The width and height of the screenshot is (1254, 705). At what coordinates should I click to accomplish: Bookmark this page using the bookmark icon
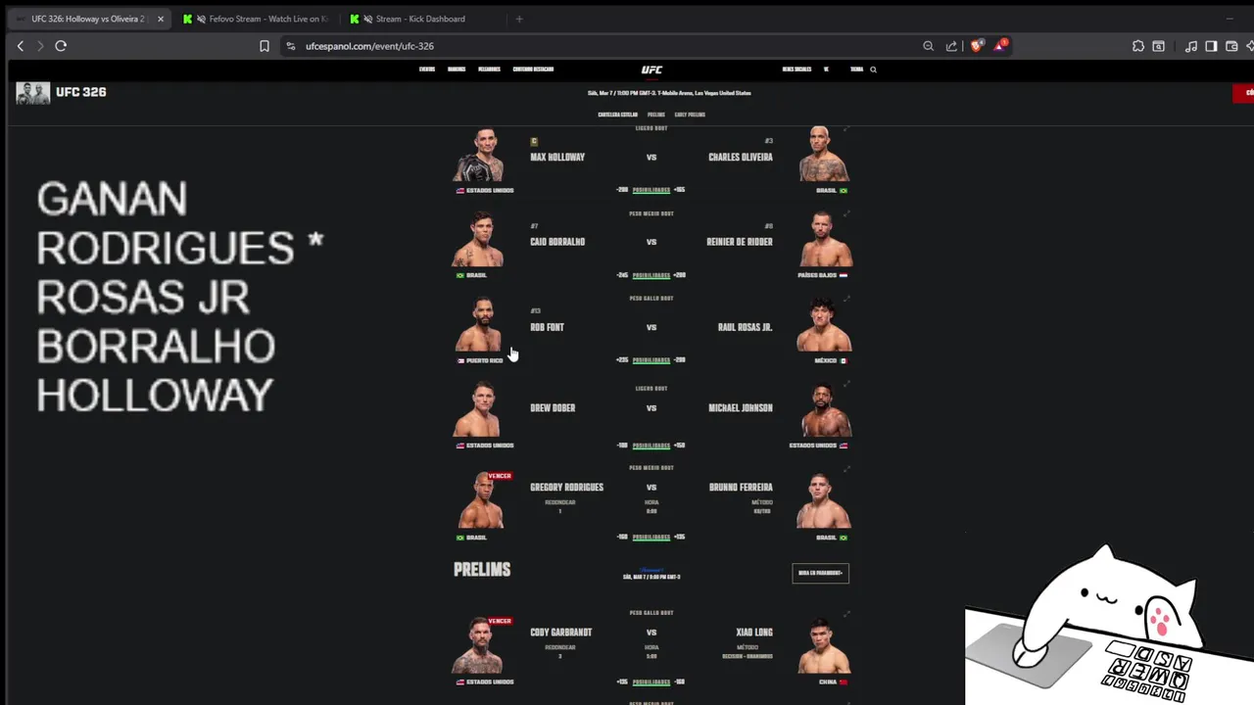[x=265, y=46]
